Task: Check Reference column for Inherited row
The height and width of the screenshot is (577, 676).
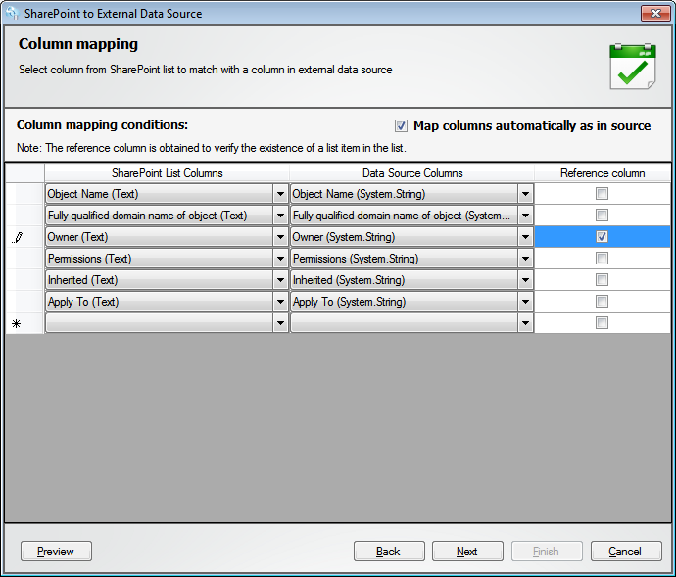Action: 602,280
